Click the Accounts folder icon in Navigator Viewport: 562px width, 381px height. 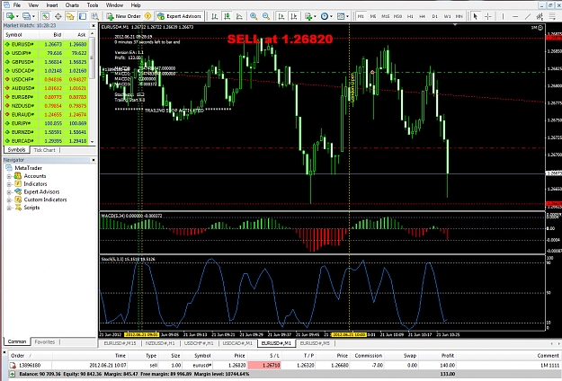[18, 176]
